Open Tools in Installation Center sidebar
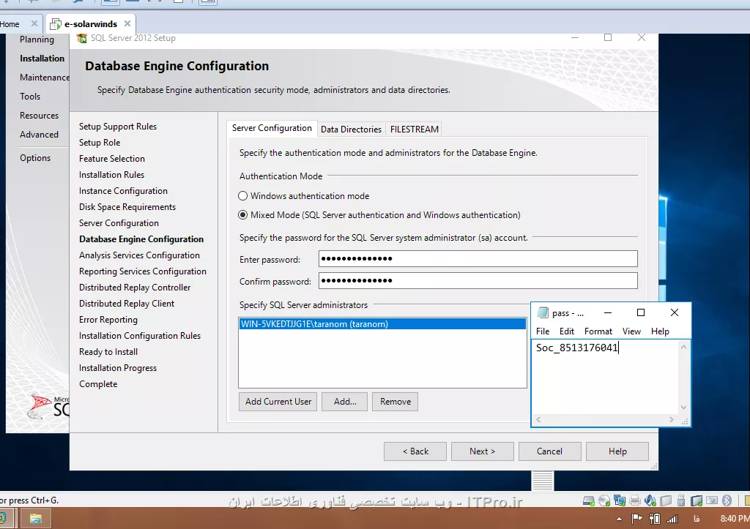750x529 pixels. pos(30,97)
